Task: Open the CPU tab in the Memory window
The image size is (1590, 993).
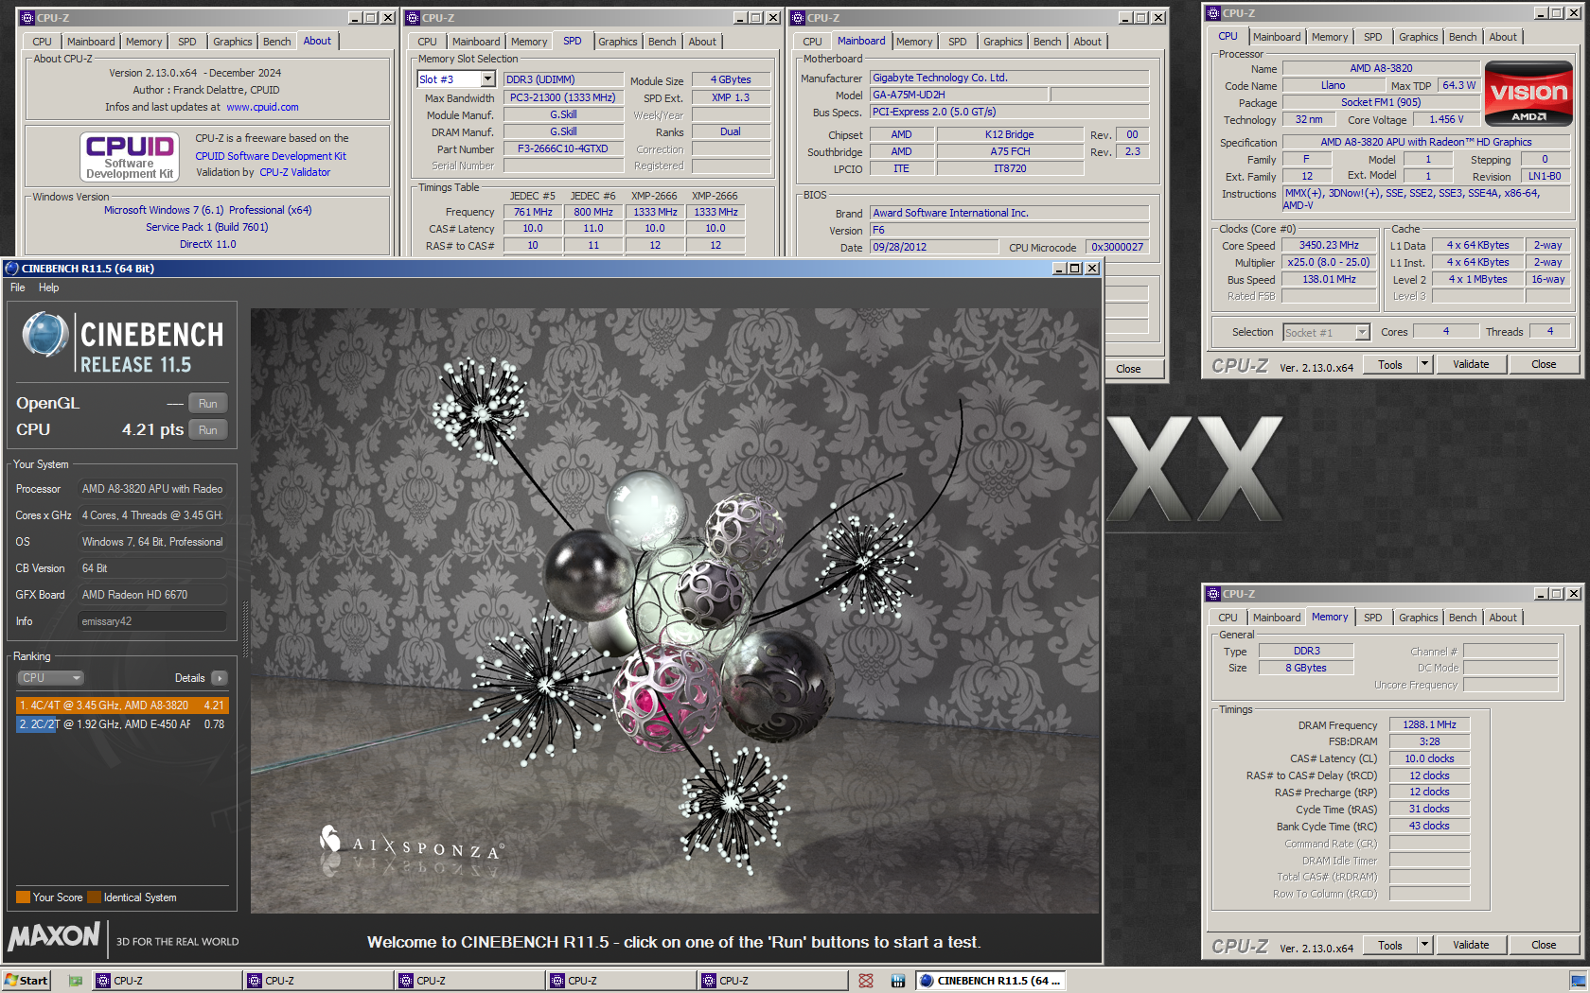Action: 1228,618
